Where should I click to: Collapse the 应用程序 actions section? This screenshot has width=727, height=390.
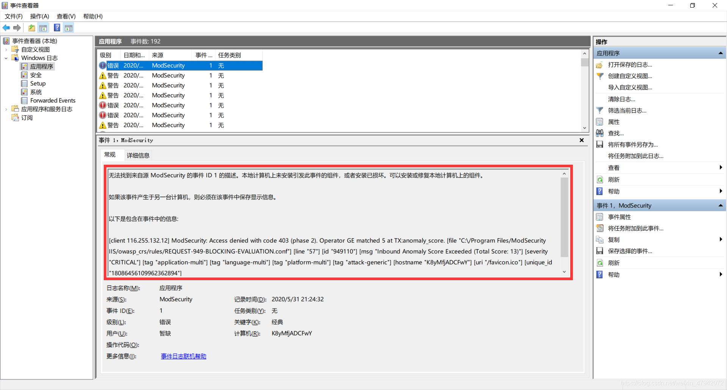point(720,53)
